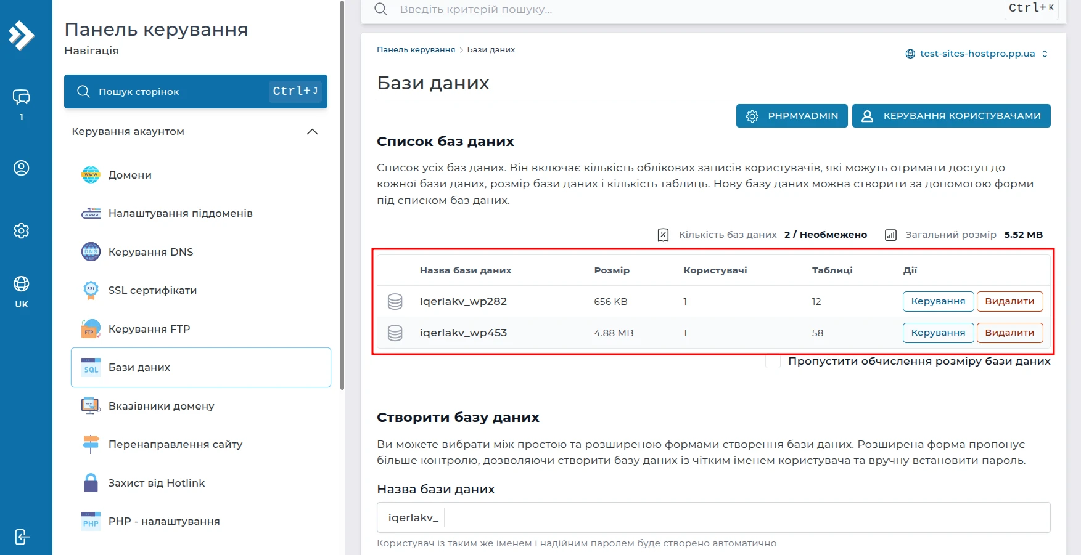This screenshot has height=555, width=1081.
Task: Open Керування FTP page
Action: (200, 329)
